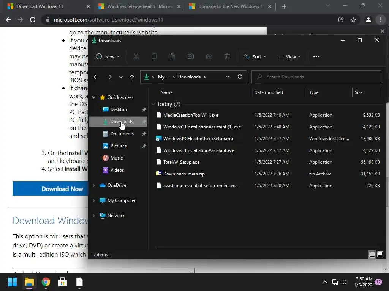Click the Download Now button on webpage
Viewport: 389px width, 291px height.
point(51,189)
